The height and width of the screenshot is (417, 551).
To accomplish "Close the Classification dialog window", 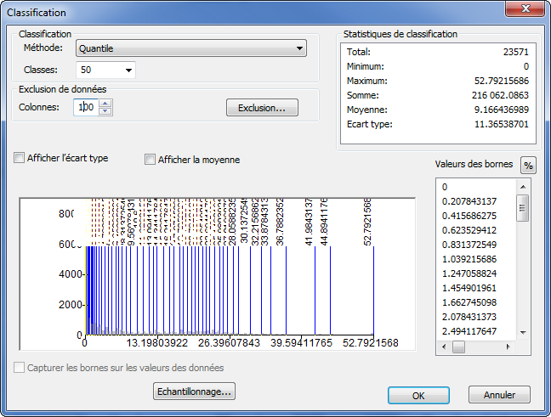I will (525, 12).
